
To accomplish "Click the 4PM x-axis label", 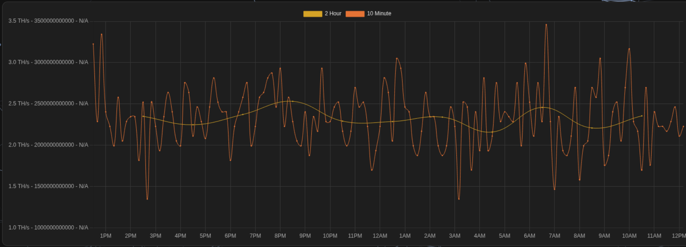I will click(x=180, y=236).
